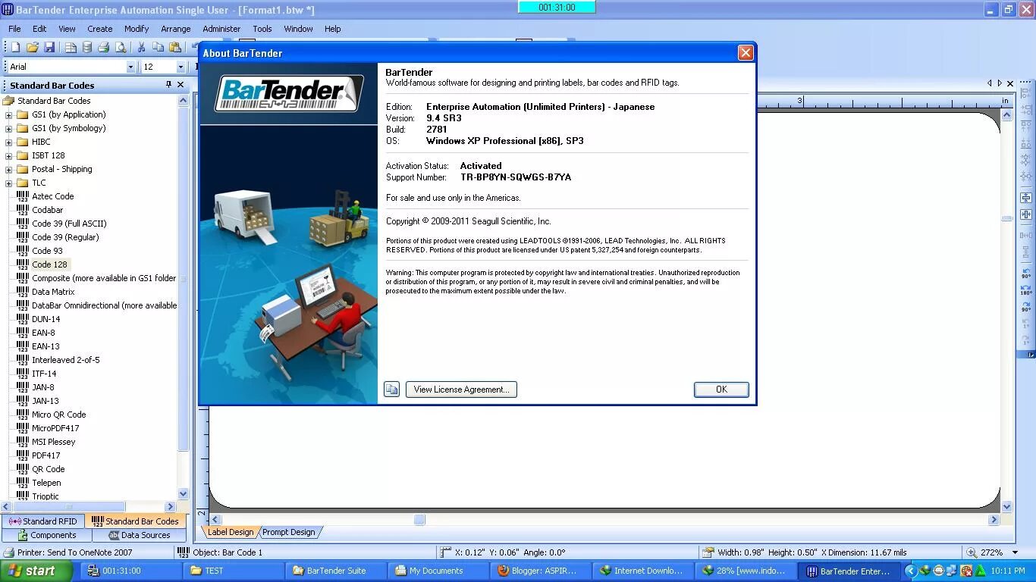Open View License Agreement
The height and width of the screenshot is (582, 1036).
click(x=461, y=390)
